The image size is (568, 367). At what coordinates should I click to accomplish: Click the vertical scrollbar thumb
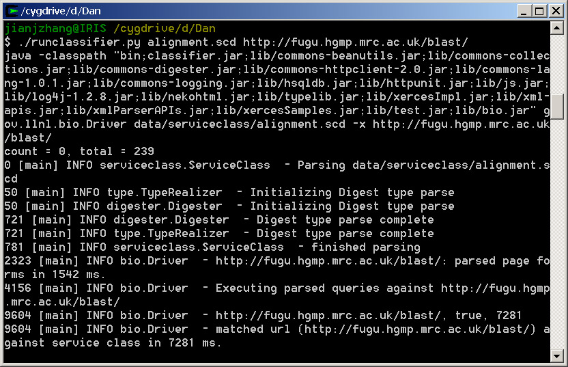(x=557, y=106)
